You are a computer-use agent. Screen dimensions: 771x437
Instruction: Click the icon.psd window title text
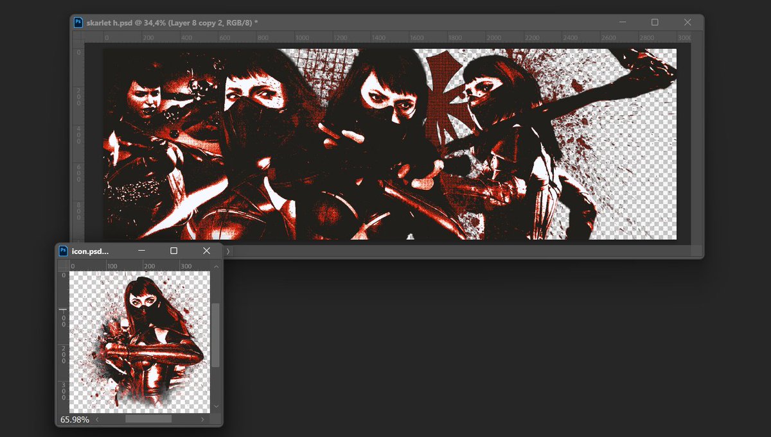[x=91, y=251]
